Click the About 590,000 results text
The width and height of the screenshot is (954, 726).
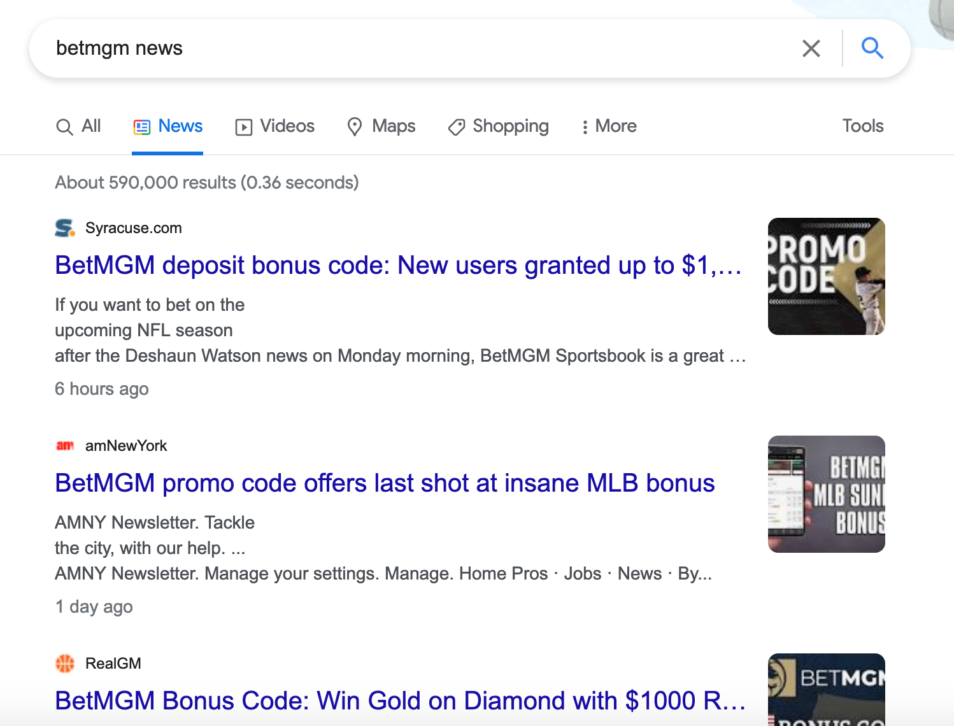click(207, 183)
